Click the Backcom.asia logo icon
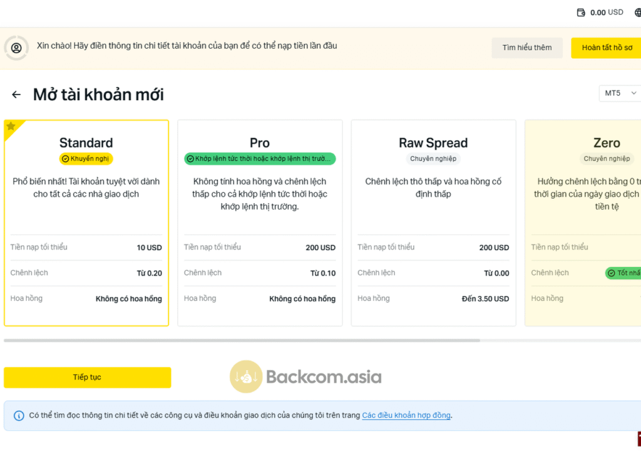Screen dimensions: 641x457 coord(246,376)
